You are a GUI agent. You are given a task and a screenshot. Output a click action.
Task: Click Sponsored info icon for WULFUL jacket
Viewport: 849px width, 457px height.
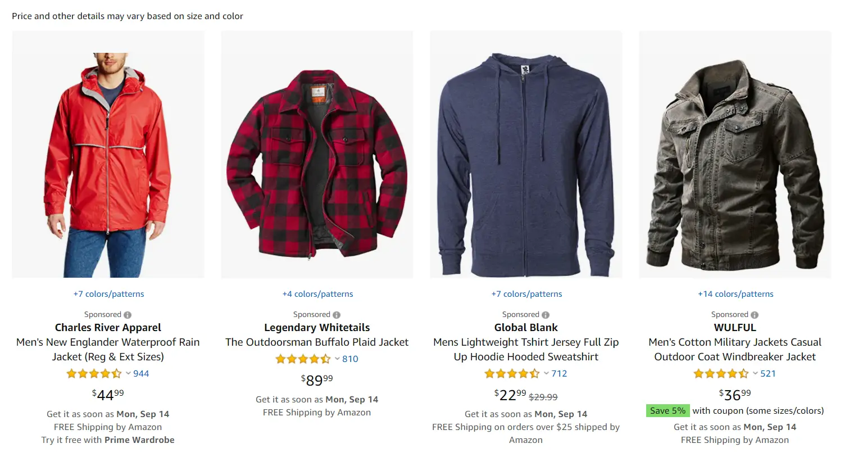[x=755, y=315]
